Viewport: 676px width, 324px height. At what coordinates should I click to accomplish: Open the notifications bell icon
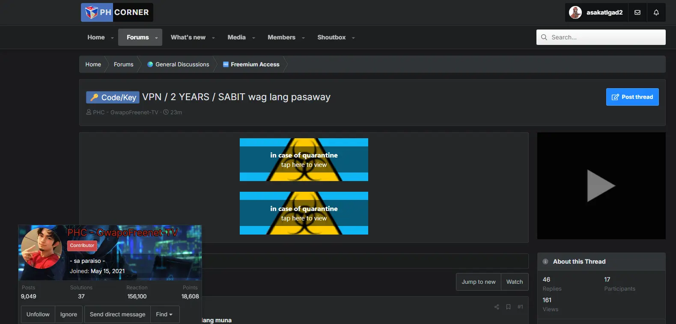coord(656,12)
